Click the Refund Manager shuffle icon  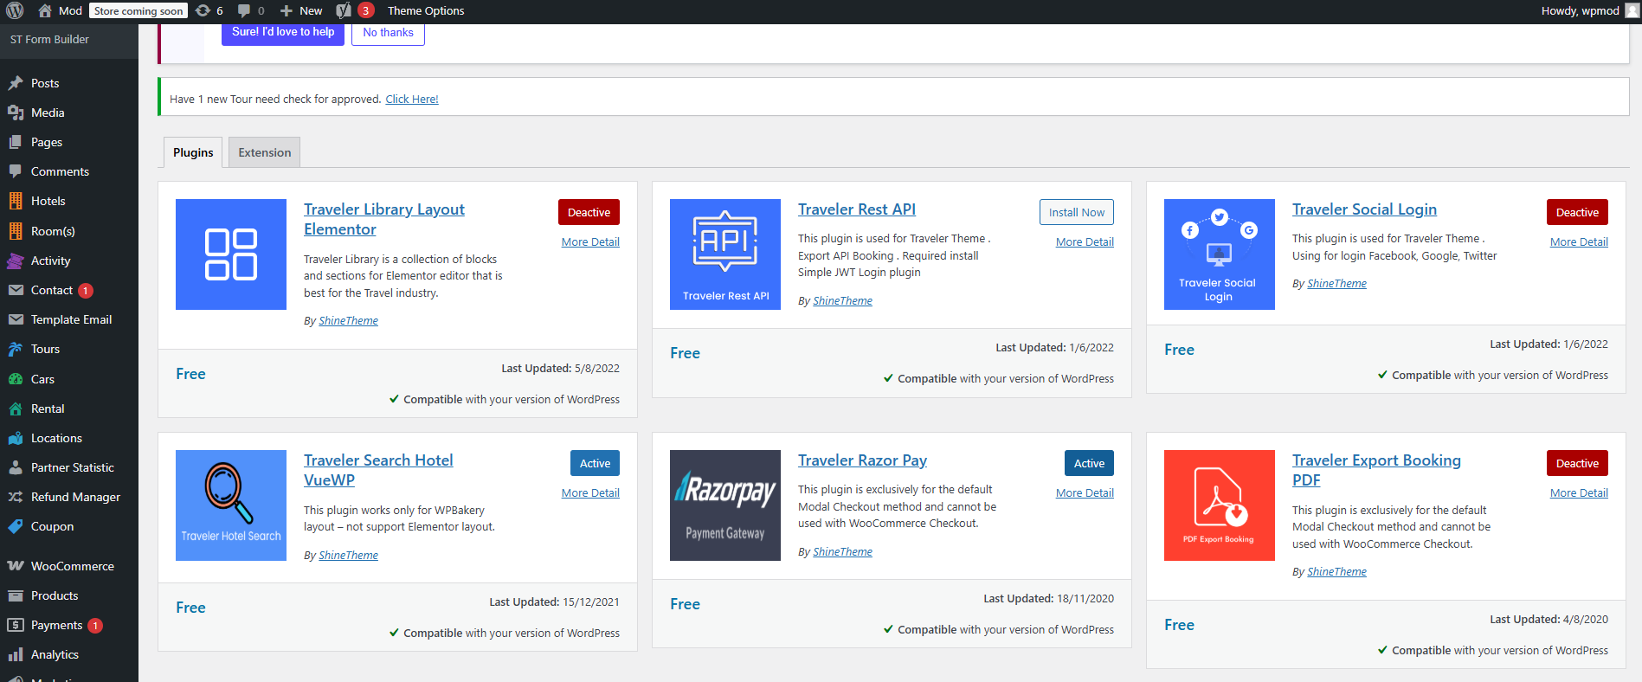click(16, 497)
